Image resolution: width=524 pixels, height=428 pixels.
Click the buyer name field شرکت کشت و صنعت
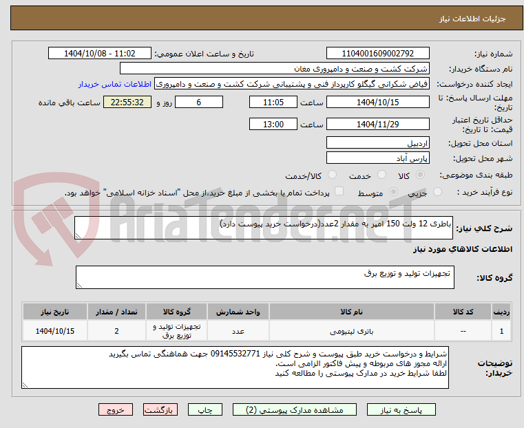(274, 69)
